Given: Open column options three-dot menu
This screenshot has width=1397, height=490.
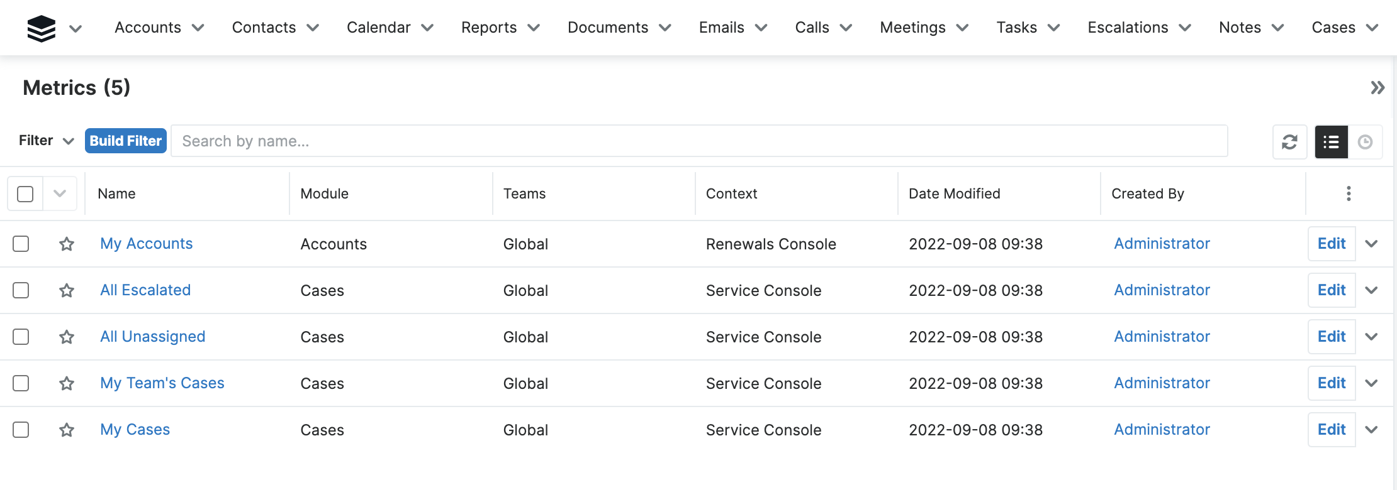Looking at the screenshot, I should tap(1349, 193).
